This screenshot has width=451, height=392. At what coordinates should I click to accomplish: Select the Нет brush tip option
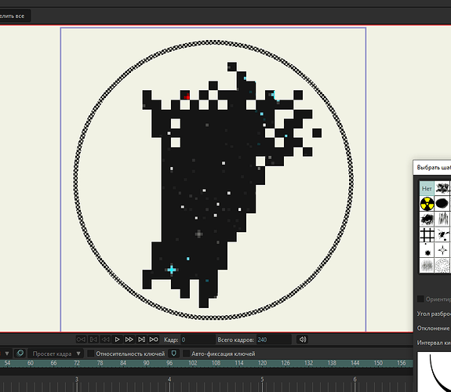427,188
